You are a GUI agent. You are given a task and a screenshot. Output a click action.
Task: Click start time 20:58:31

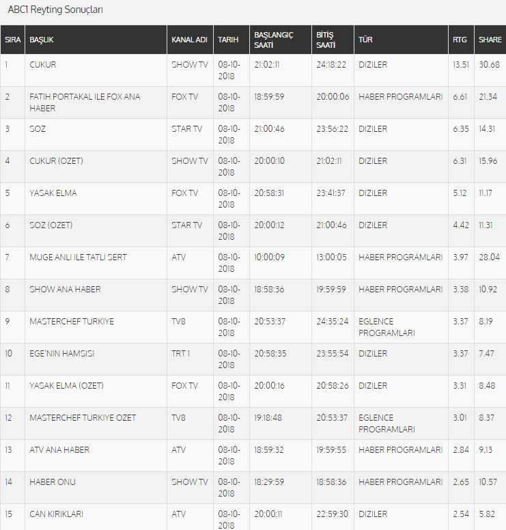point(269,193)
